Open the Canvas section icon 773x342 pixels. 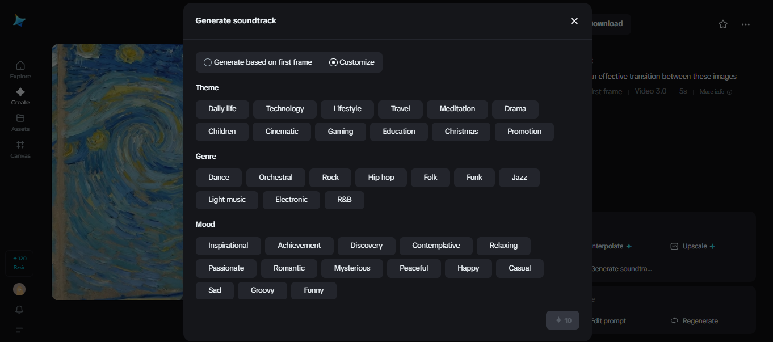(20, 145)
